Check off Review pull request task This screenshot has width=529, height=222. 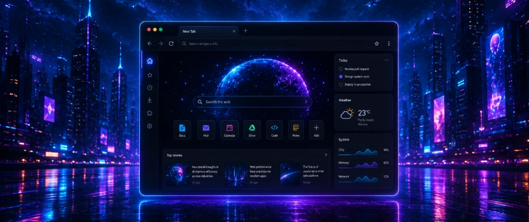tap(341, 69)
